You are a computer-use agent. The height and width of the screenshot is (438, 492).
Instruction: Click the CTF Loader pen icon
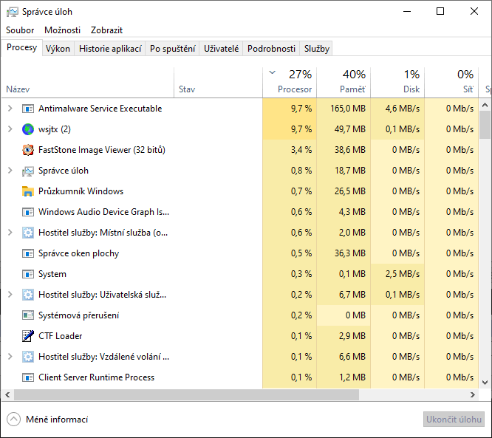28,336
